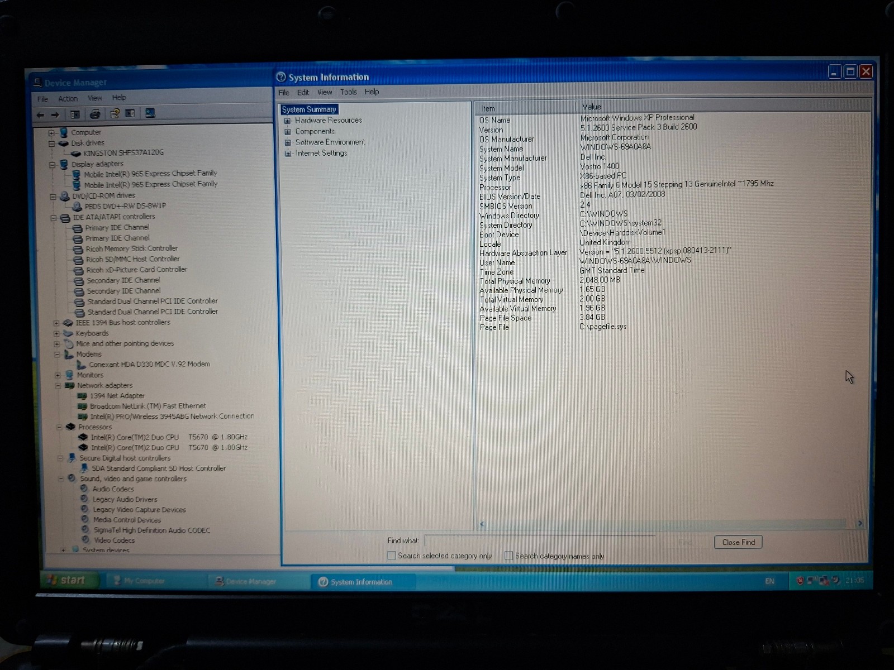Collapse Display adapters node
Image resolution: width=894 pixels, height=670 pixels.
(52, 165)
